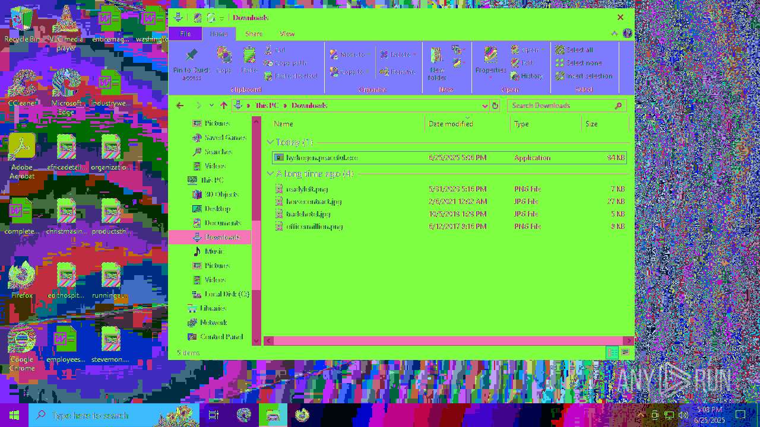
Task: Click the Search Downloads field
Action: tap(566, 106)
